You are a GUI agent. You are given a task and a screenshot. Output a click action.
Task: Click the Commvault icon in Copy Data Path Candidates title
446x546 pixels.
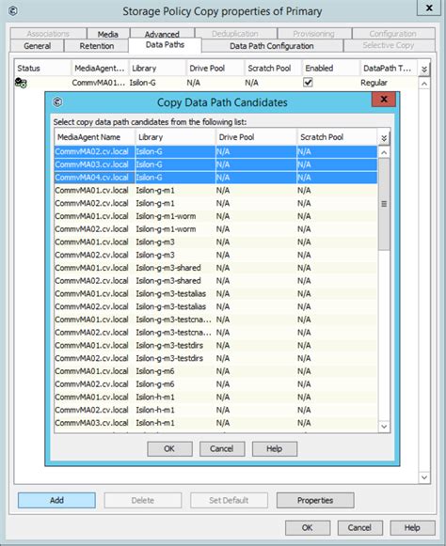click(57, 102)
